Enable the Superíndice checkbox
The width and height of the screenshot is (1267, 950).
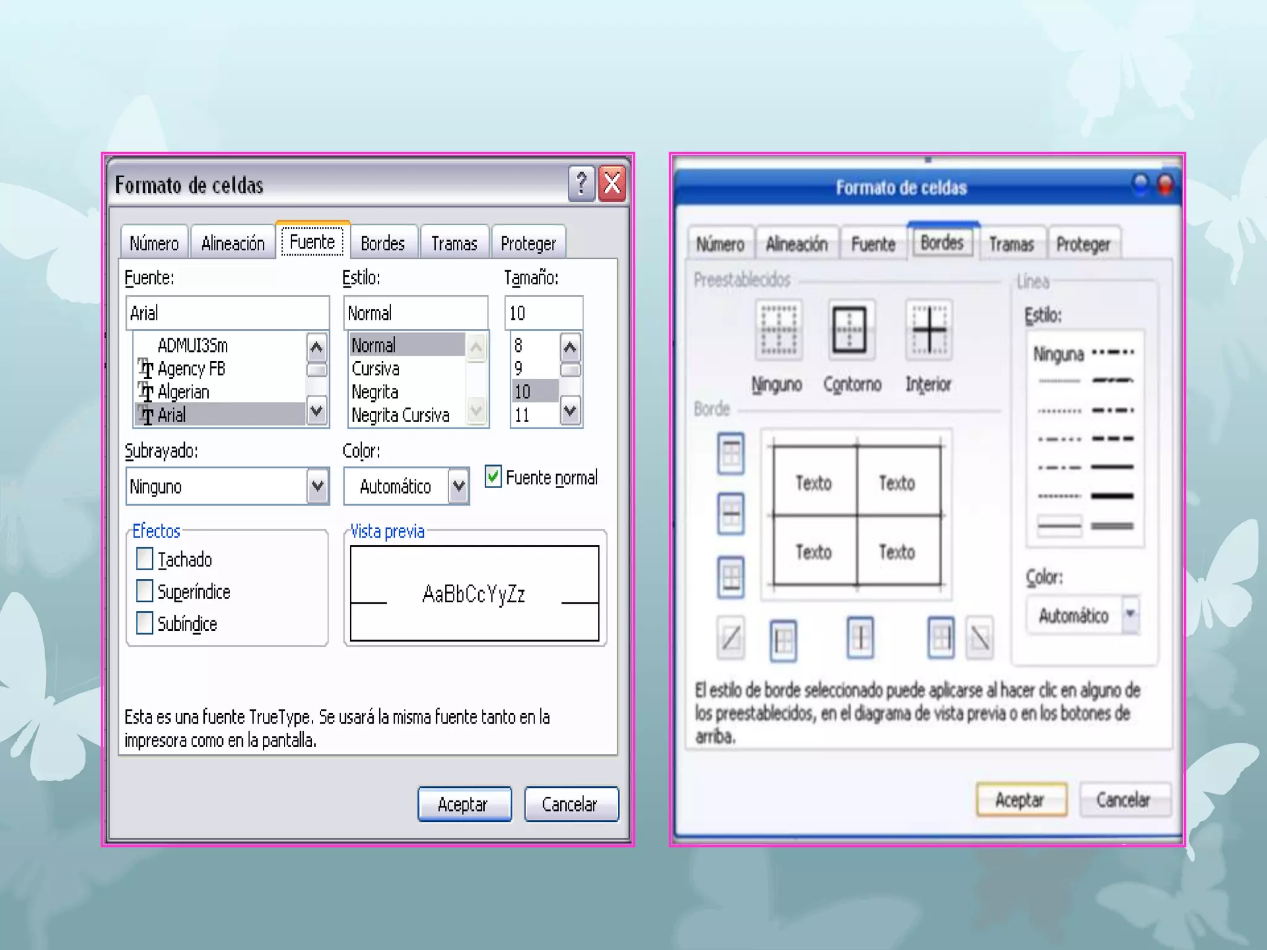point(145,591)
